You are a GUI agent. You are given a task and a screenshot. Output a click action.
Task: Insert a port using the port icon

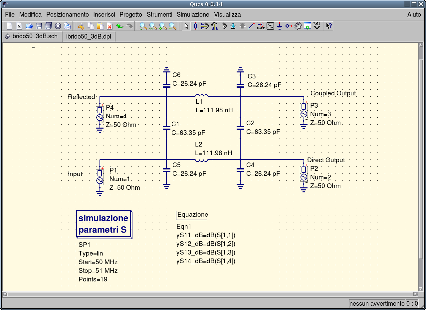pyautogui.click(x=289, y=26)
